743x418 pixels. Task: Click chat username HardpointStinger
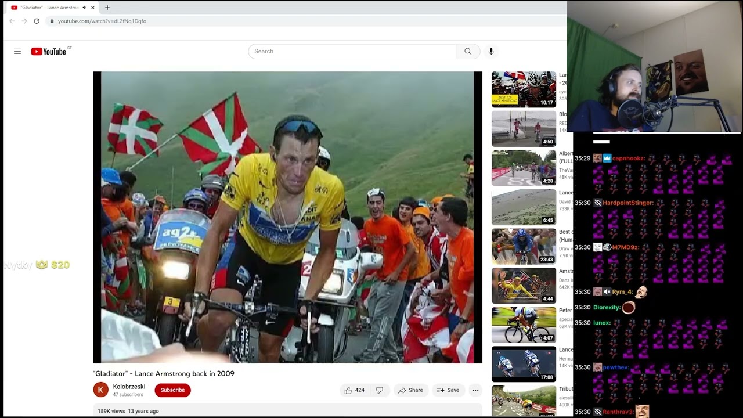click(x=628, y=203)
